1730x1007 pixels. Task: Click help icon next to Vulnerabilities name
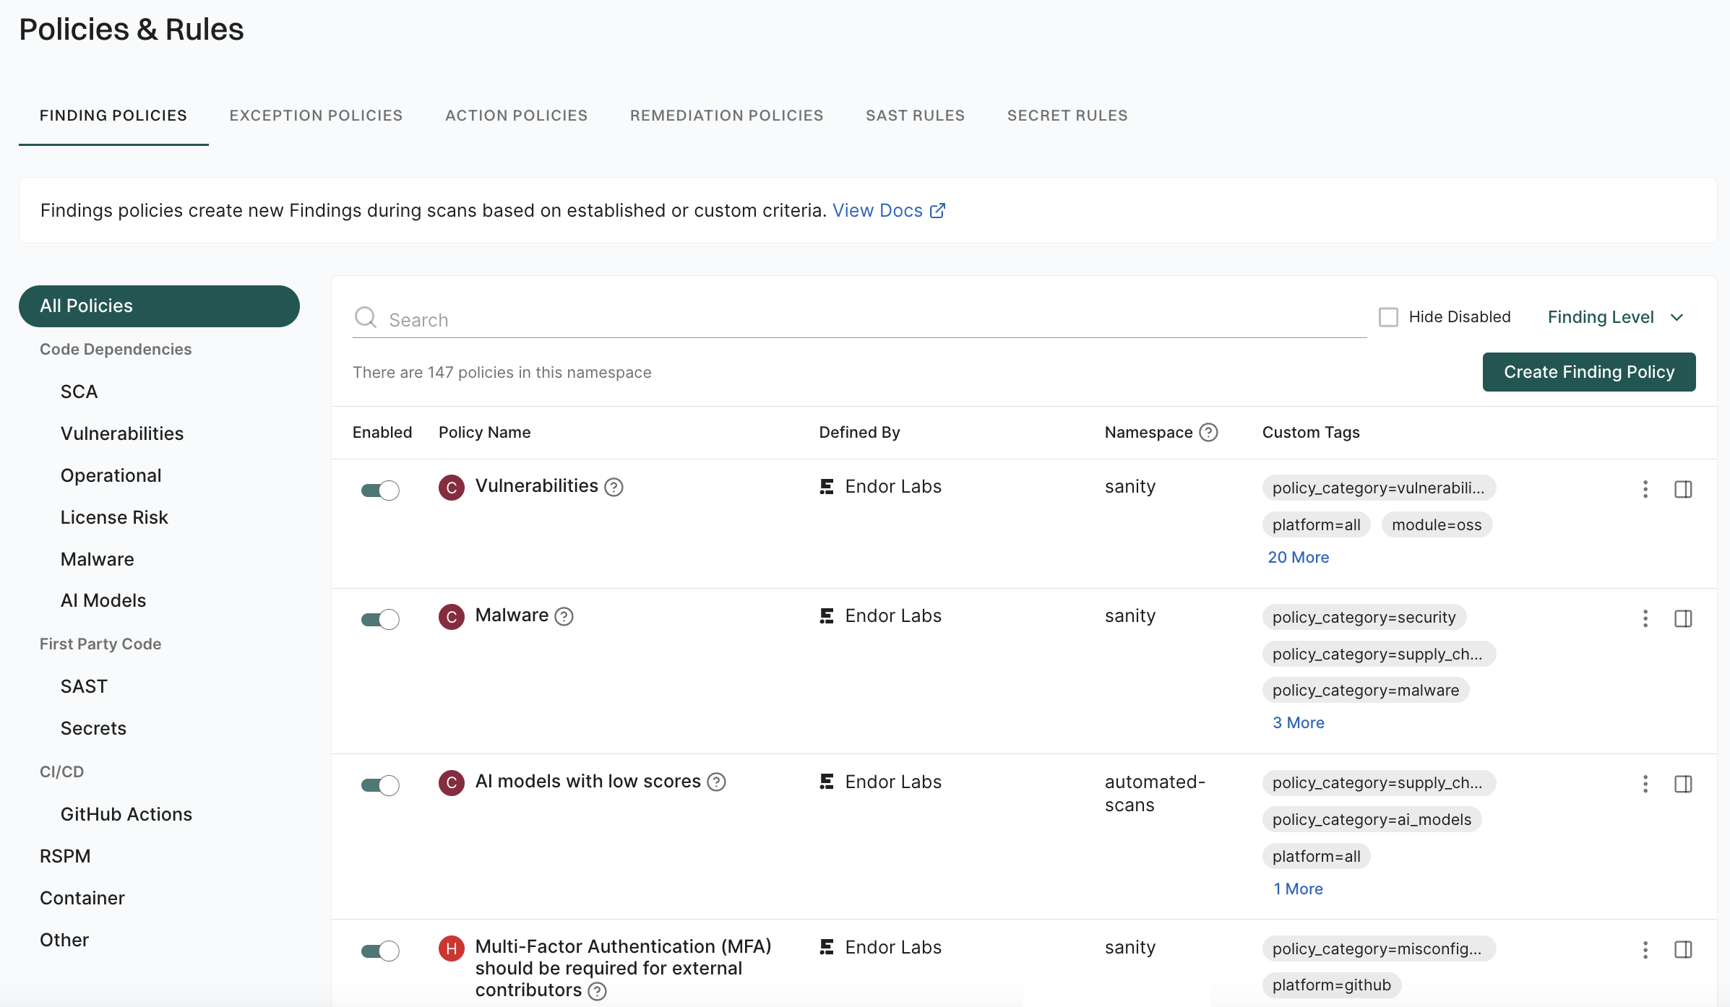(x=614, y=488)
